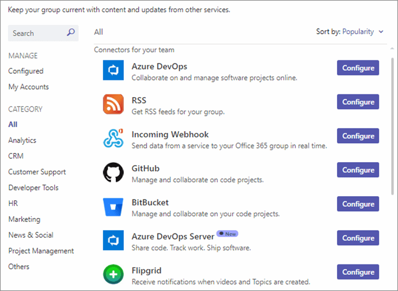Focus the Search connectors input field

point(43,33)
